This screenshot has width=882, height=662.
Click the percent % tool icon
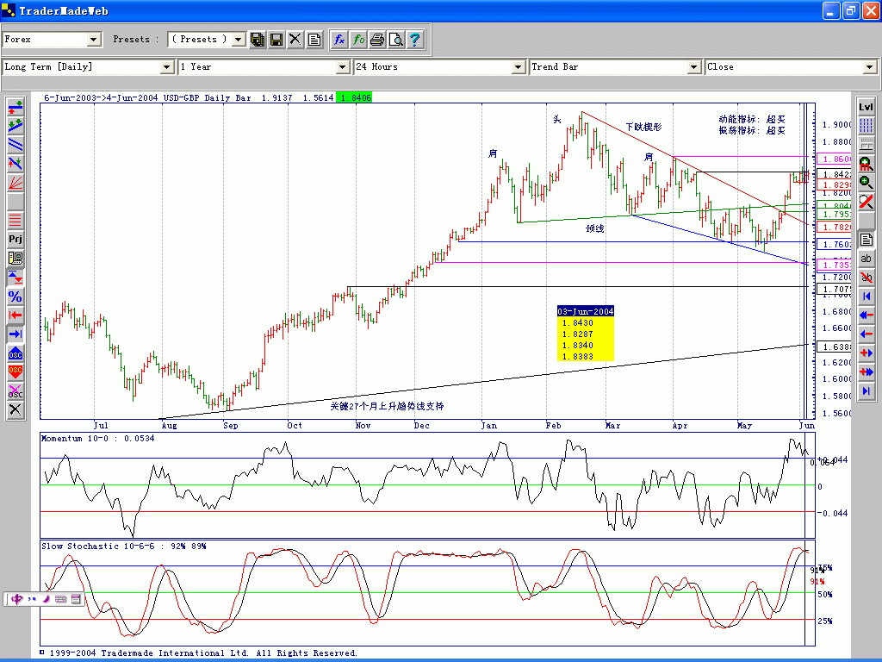tap(16, 297)
